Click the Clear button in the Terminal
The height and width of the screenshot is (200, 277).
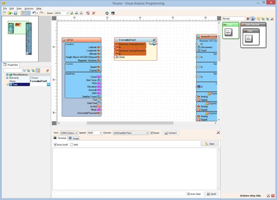pyautogui.click(x=210, y=144)
